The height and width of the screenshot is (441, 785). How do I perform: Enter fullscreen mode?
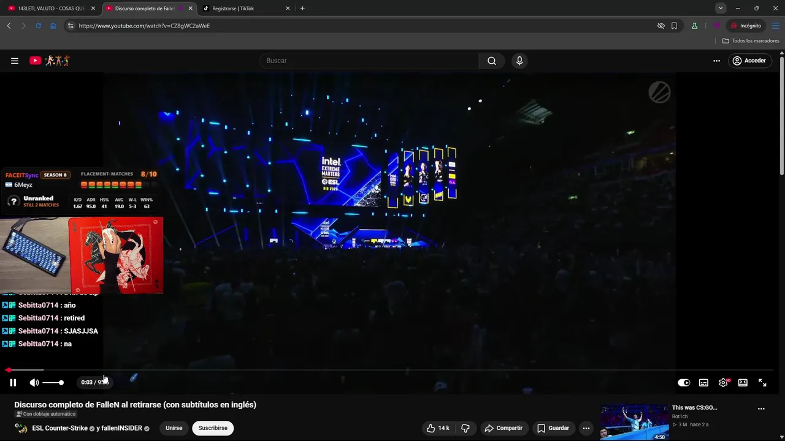pos(762,383)
